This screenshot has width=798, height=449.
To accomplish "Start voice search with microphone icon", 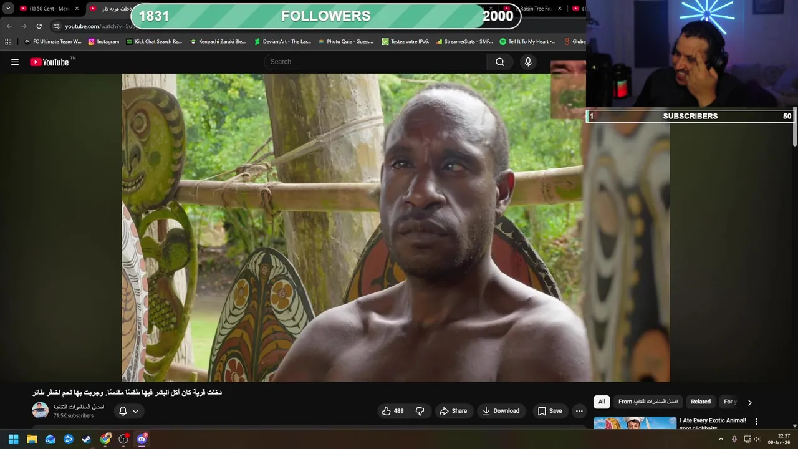I will pos(528,62).
